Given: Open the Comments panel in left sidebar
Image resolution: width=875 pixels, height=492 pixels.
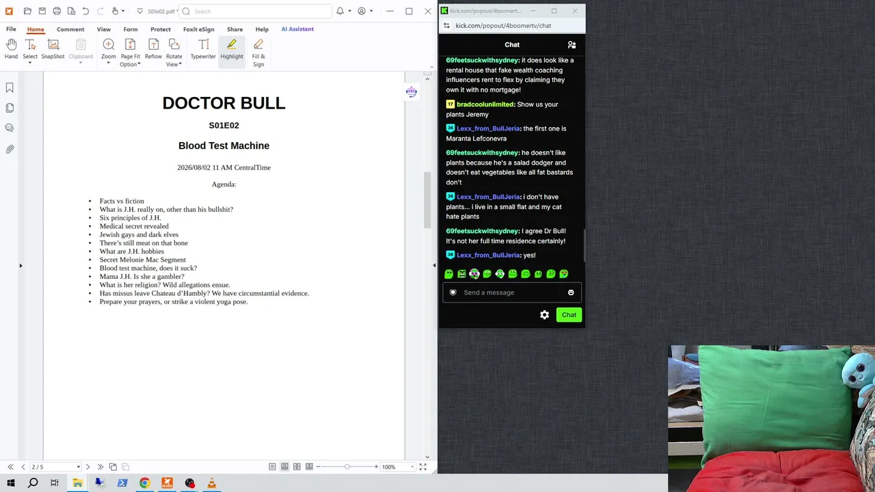Looking at the screenshot, I should 10,128.
